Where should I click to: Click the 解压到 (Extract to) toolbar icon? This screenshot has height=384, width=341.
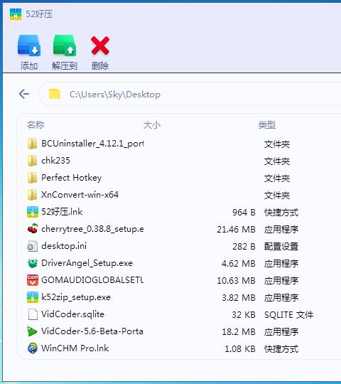[x=65, y=46]
